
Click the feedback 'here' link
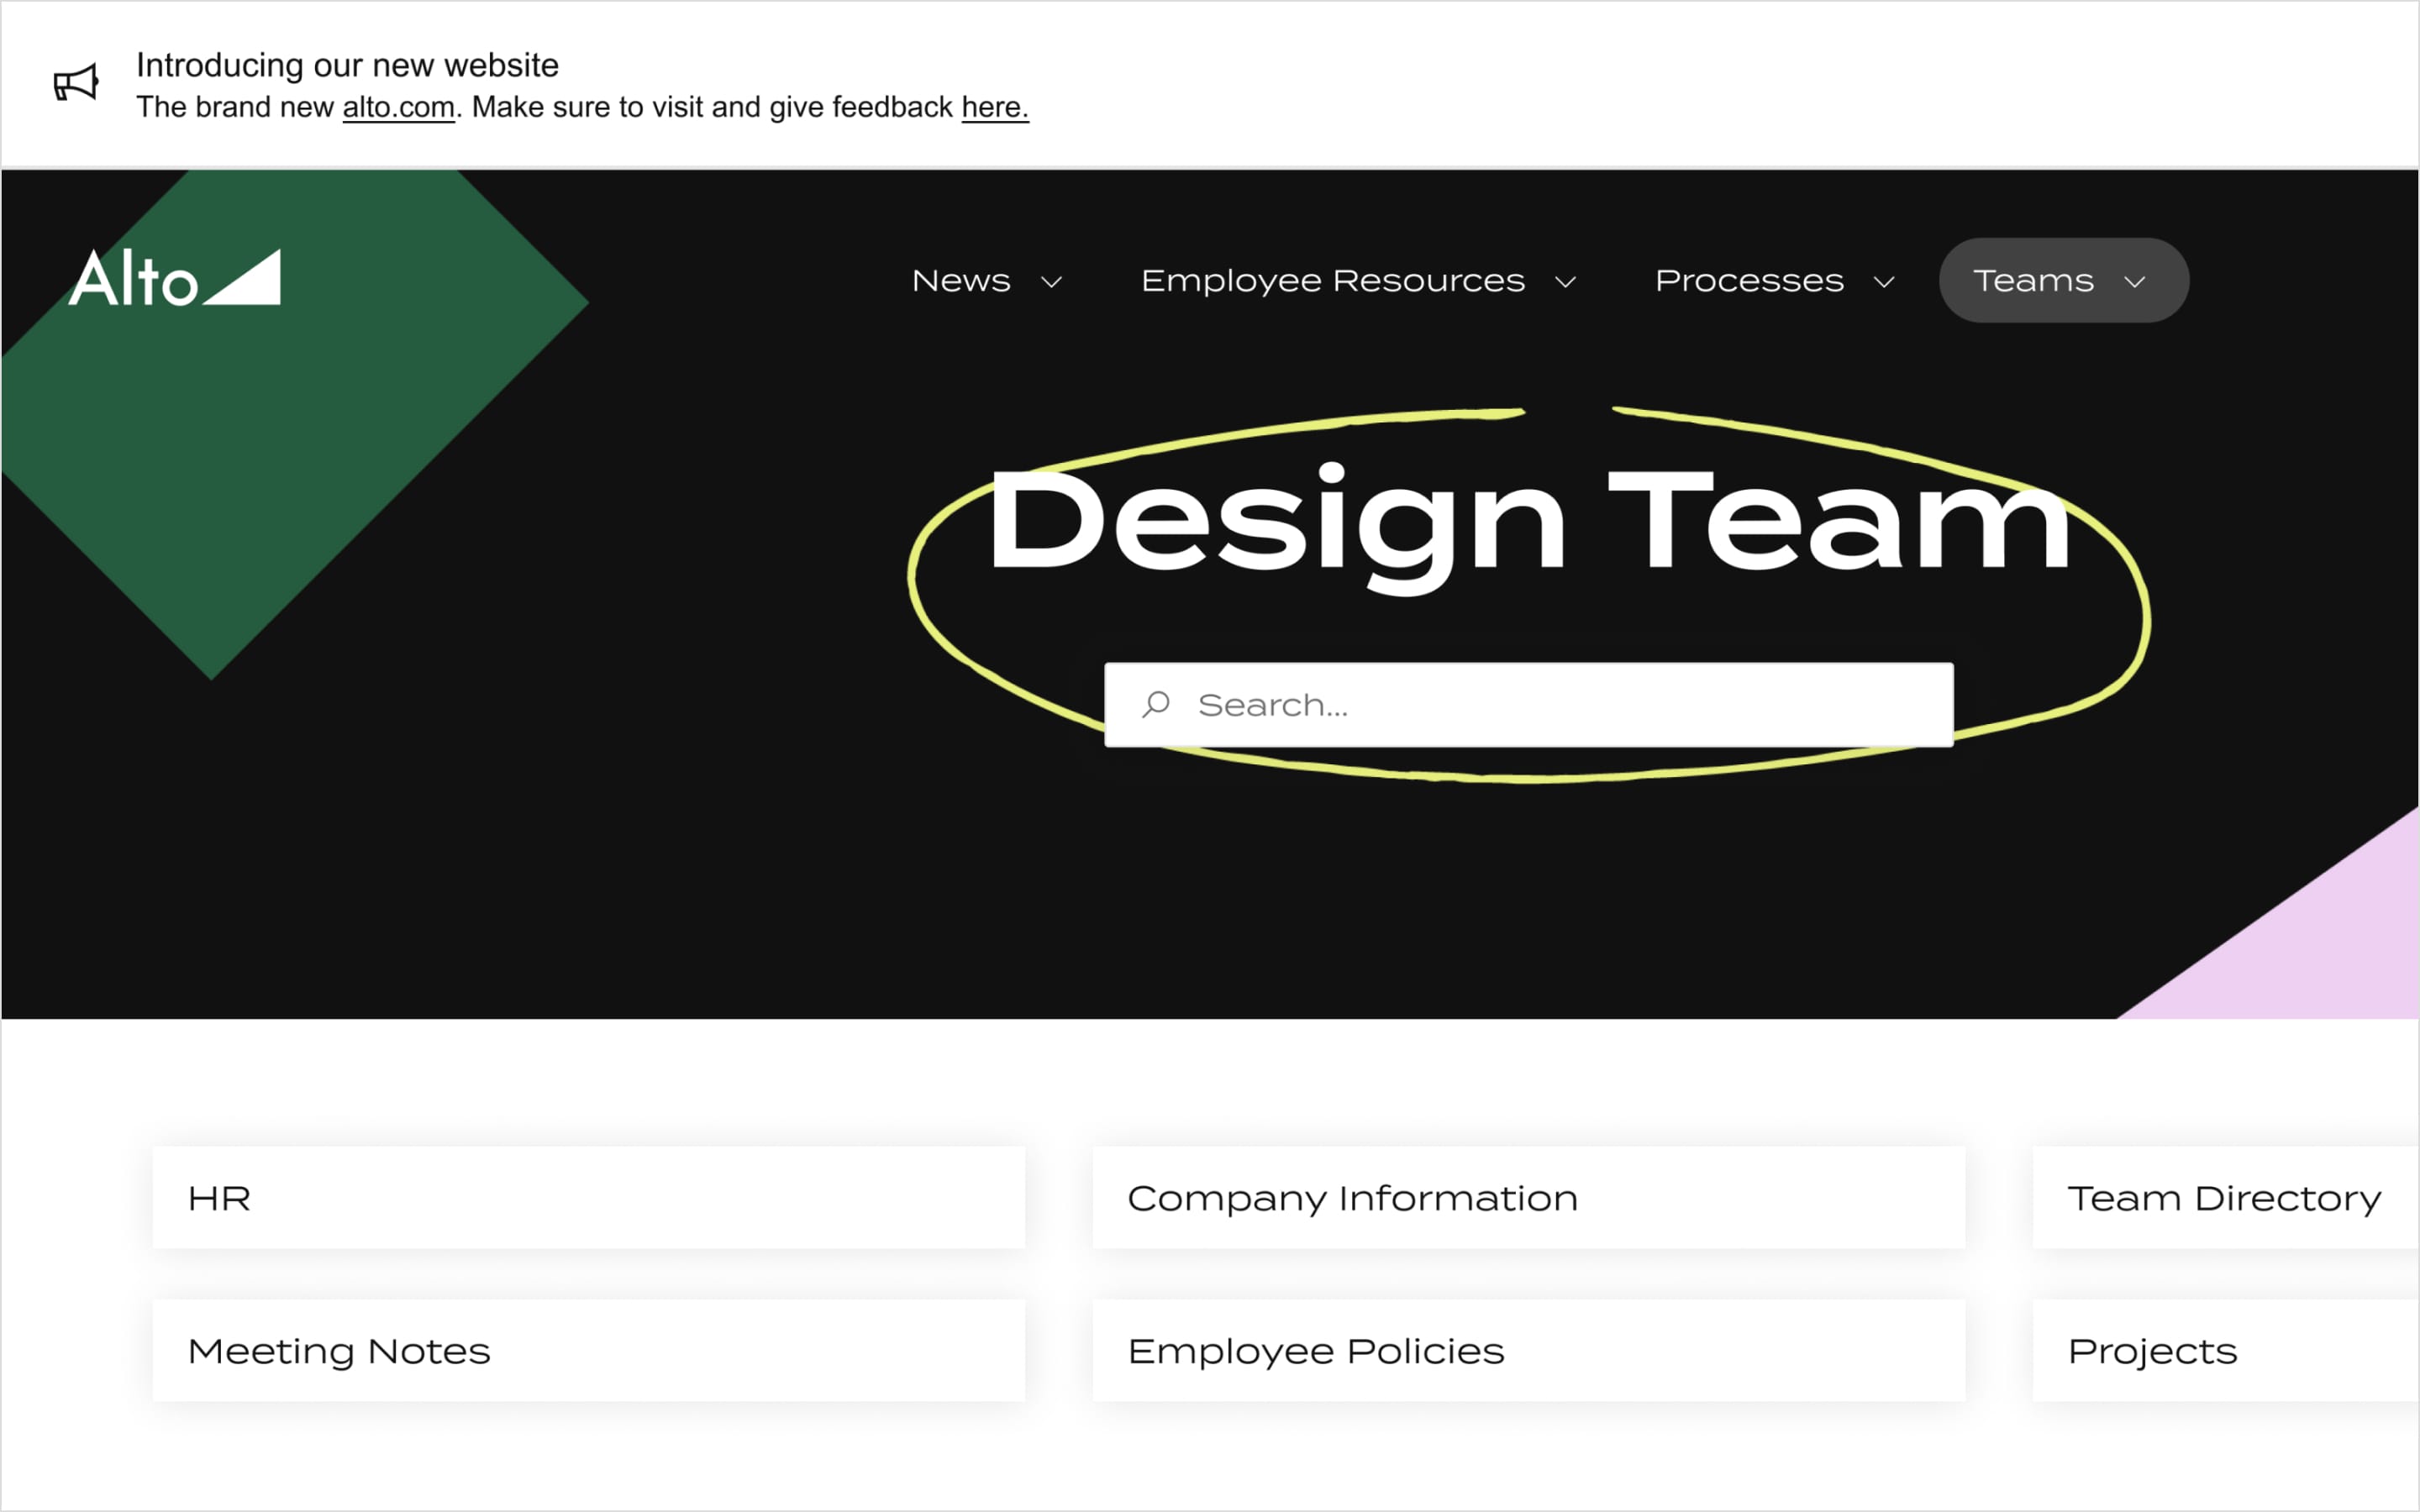coord(994,107)
